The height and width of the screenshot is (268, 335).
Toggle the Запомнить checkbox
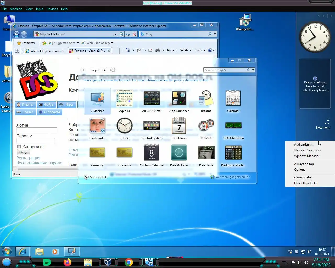click(x=19, y=147)
